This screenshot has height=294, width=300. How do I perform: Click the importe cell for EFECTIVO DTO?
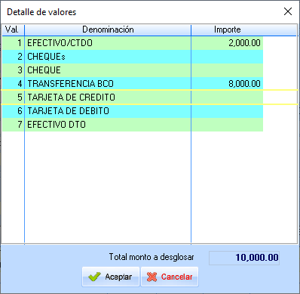(227, 125)
